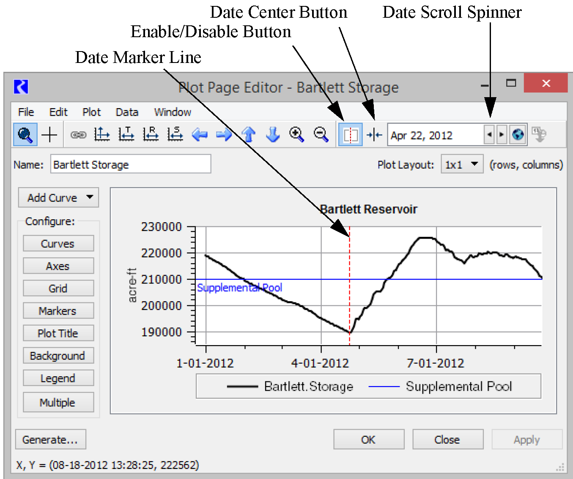Pan the plot left with blue arrow

(x=200, y=135)
